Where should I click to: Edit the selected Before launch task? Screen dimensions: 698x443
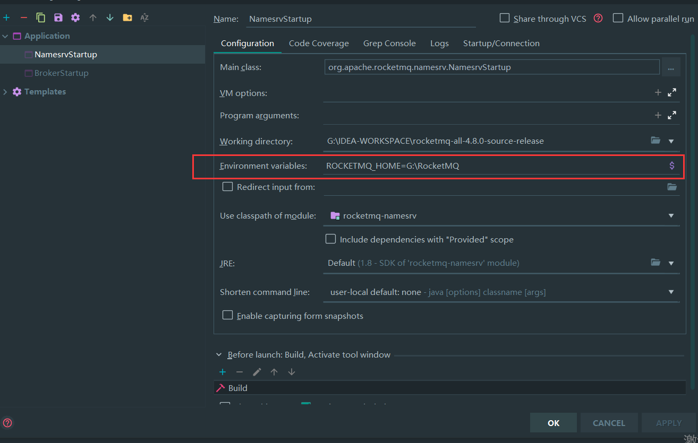coord(257,372)
